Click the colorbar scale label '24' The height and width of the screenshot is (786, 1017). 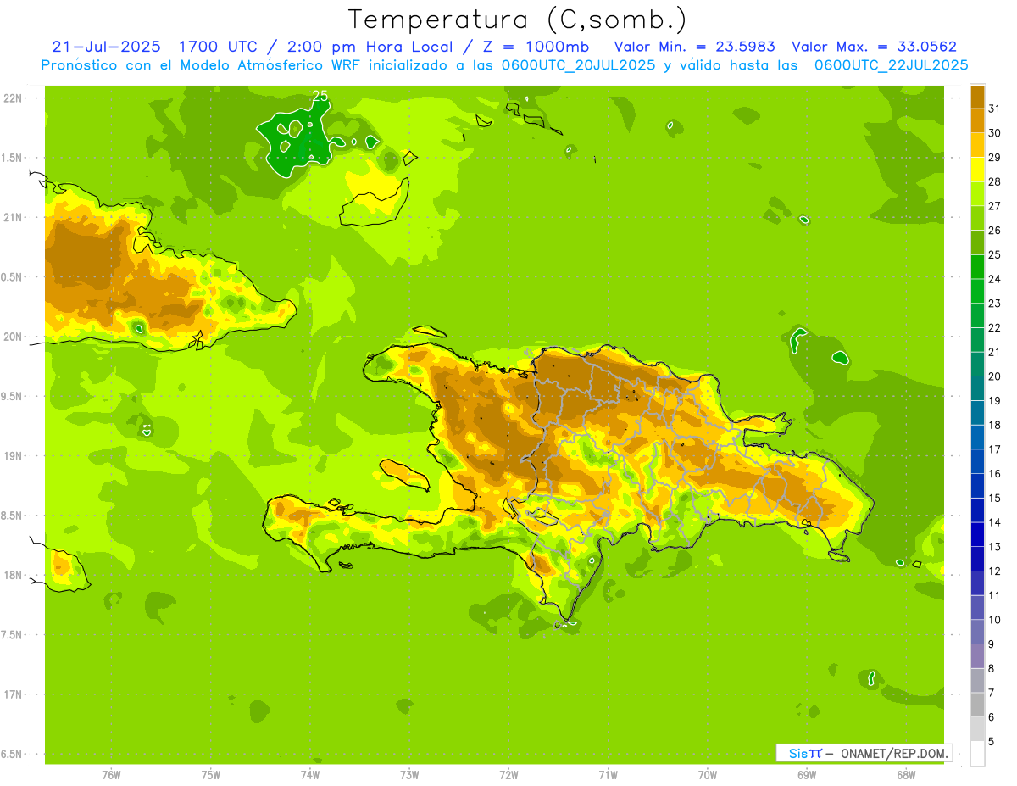994,279
